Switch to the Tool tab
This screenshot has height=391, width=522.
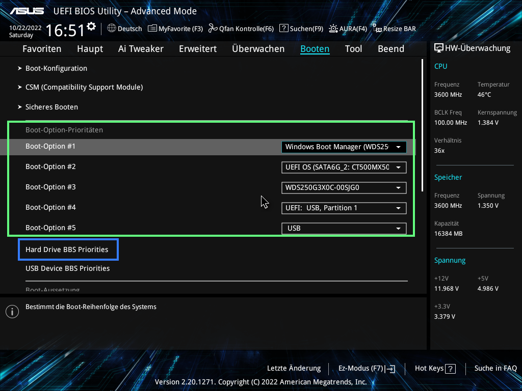tap(353, 49)
